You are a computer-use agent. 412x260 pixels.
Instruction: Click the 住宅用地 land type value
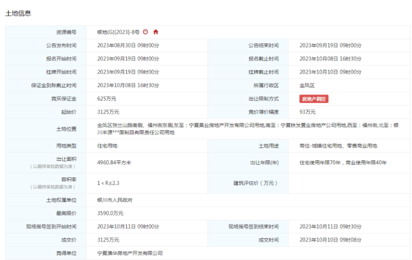[109, 146]
